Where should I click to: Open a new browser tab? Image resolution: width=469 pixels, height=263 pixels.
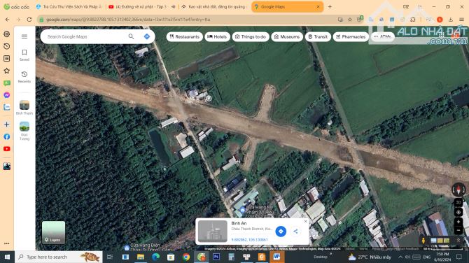tap(330, 6)
